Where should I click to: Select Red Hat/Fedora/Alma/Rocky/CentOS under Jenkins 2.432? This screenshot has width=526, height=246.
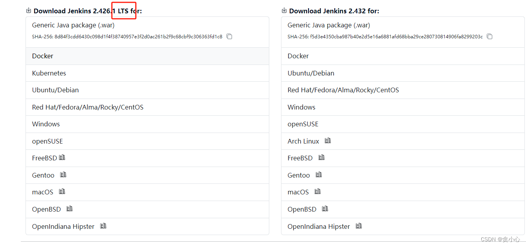403,90
